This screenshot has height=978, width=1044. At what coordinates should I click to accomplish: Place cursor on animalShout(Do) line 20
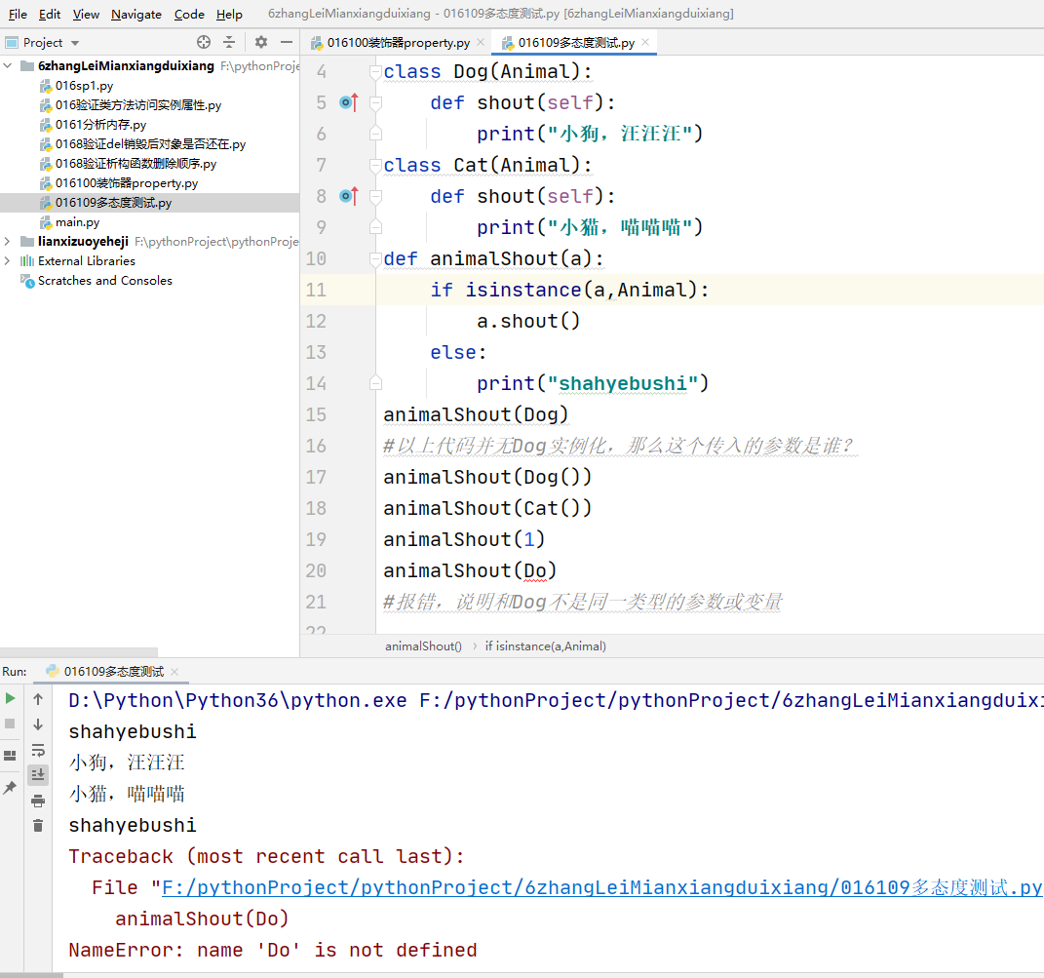(x=470, y=571)
